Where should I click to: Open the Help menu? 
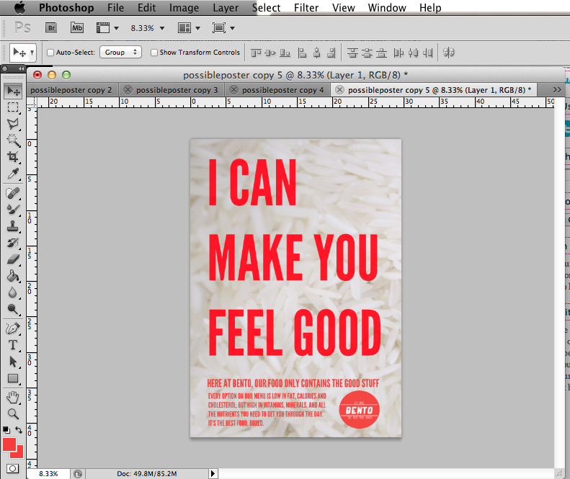pos(430,8)
